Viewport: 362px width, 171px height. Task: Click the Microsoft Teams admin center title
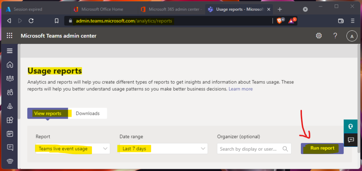tap(59, 36)
